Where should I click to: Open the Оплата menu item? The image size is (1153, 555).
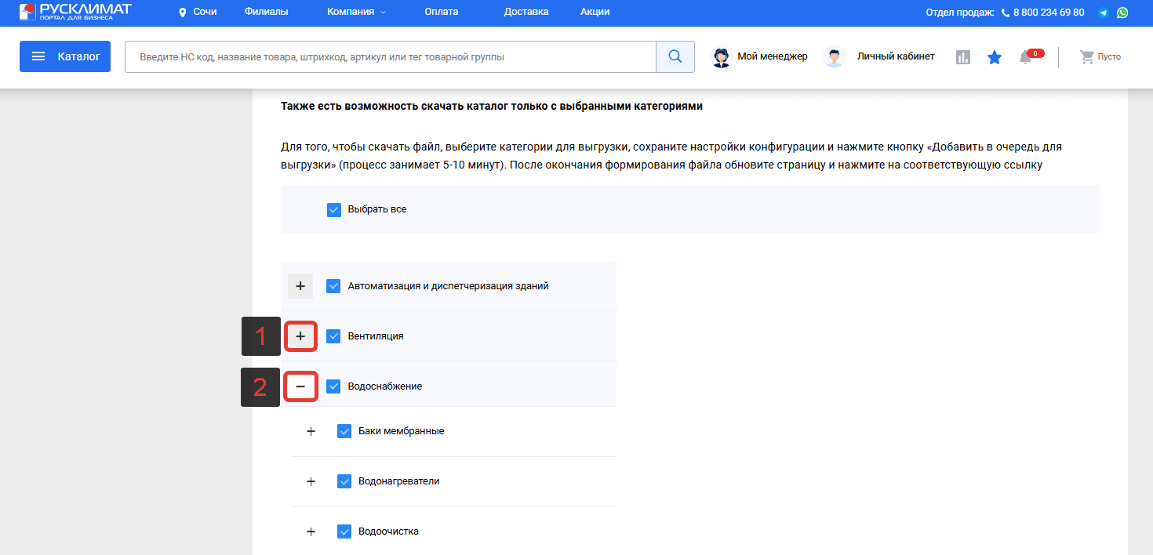(441, 13)
